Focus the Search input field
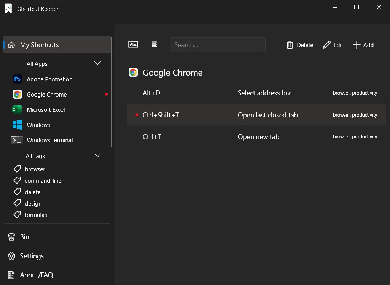The image size is (390, 285). pyautogui.click(x=218, y=45)
